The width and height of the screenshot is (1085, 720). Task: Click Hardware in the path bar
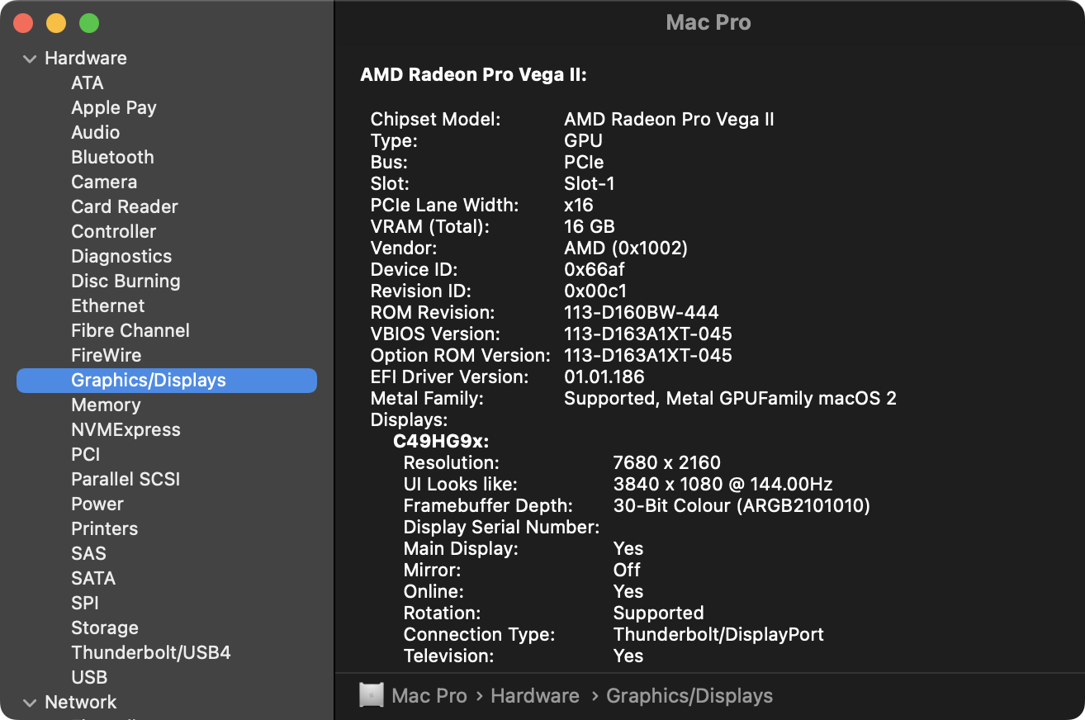[535, 695]
